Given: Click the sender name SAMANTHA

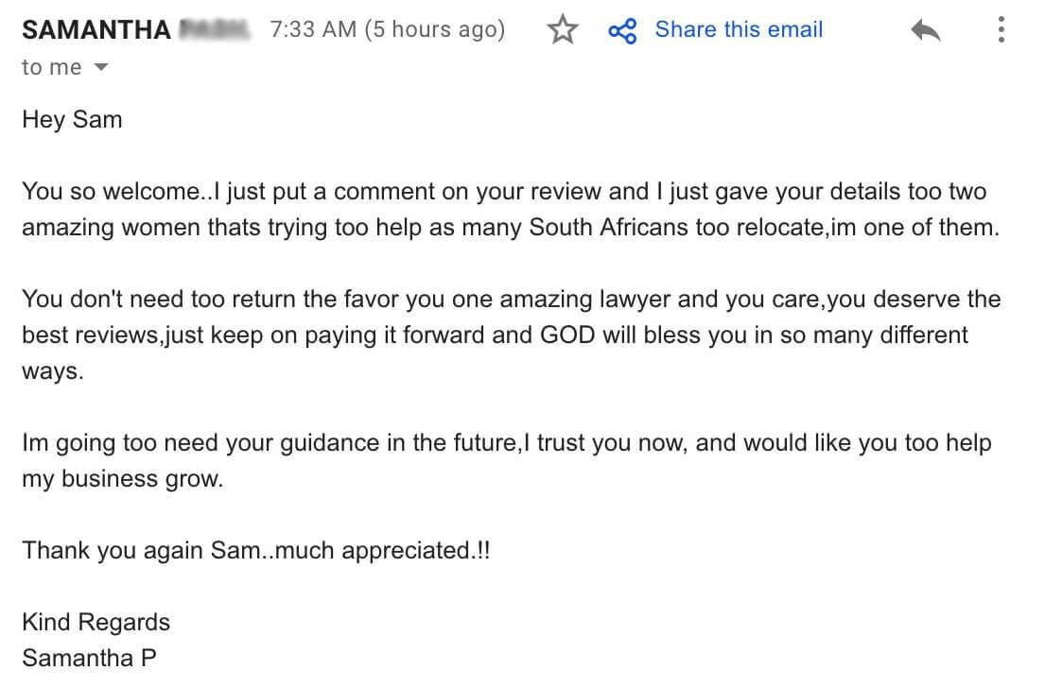Looking at the screenshot, I should [x=96, y=30].
